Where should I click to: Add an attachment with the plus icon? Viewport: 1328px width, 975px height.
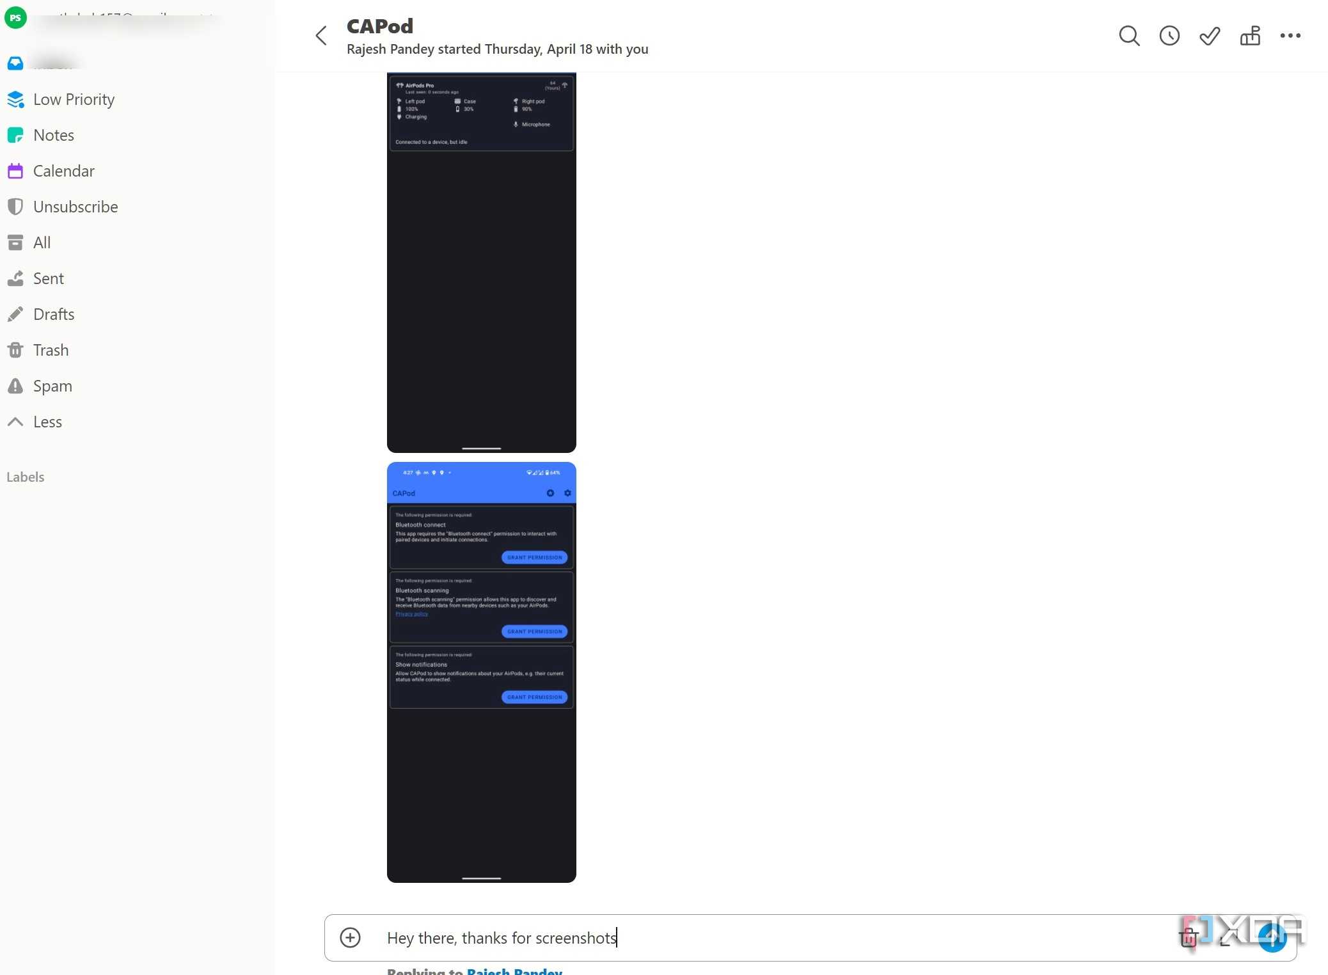(x=350, y=938)
